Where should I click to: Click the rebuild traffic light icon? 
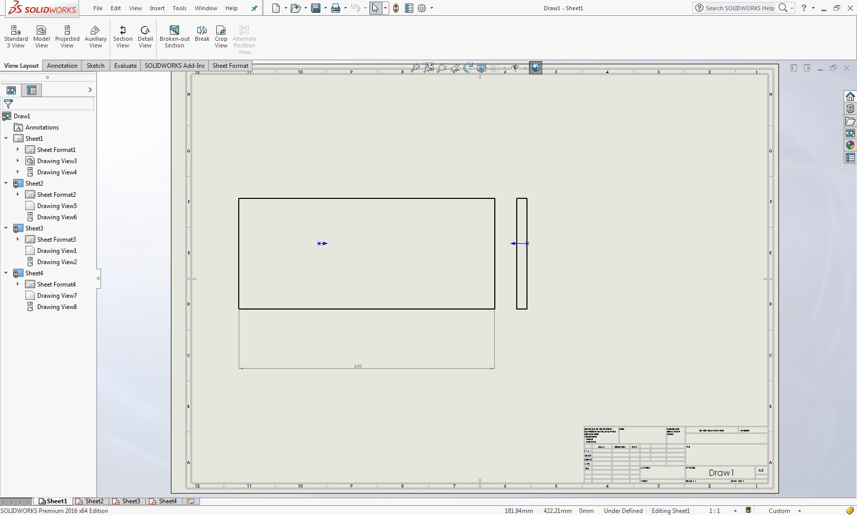[x=396, y=8]
